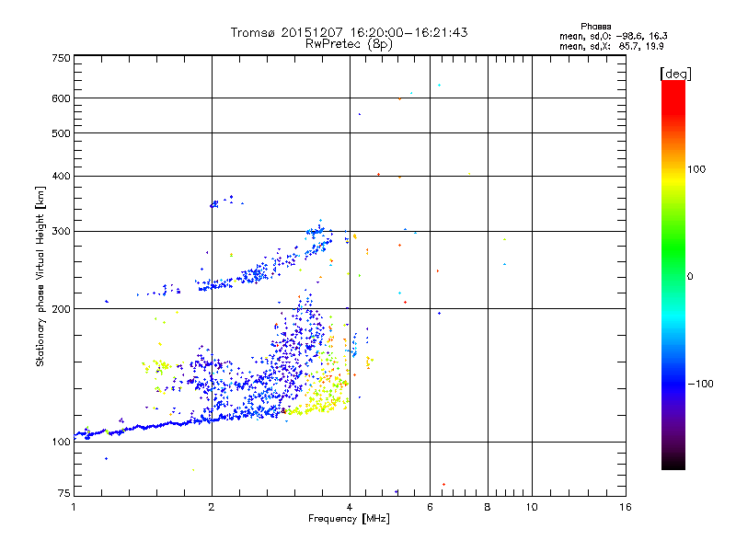Click the 'Phases' heading text
The width and height of the screenshot is (736, 552).
pos(595,27)
